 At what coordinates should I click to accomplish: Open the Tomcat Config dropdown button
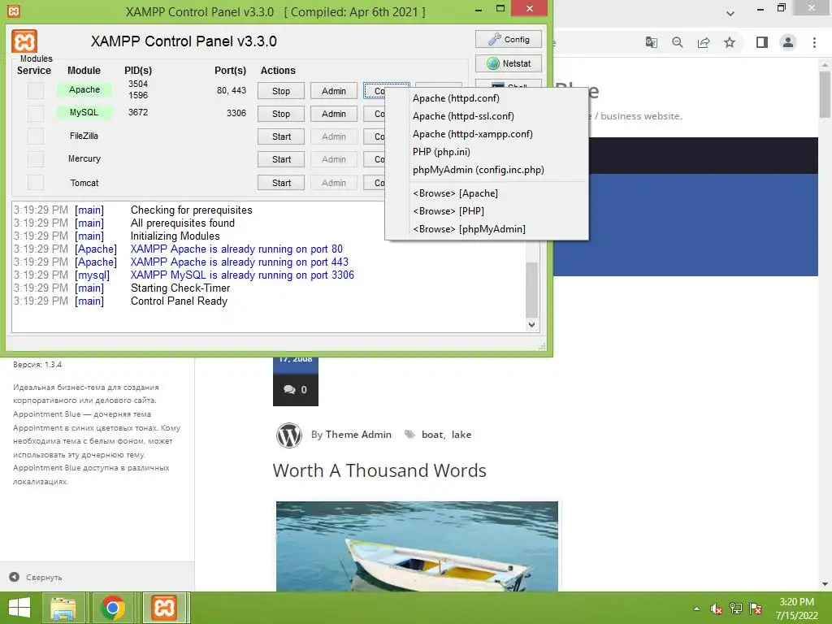374,183
